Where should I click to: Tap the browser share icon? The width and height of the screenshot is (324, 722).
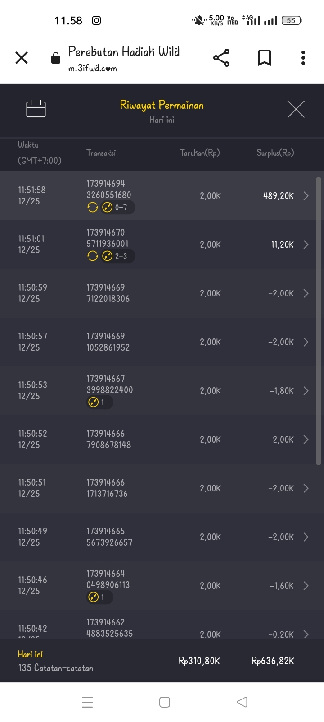[x=221, y=58]
